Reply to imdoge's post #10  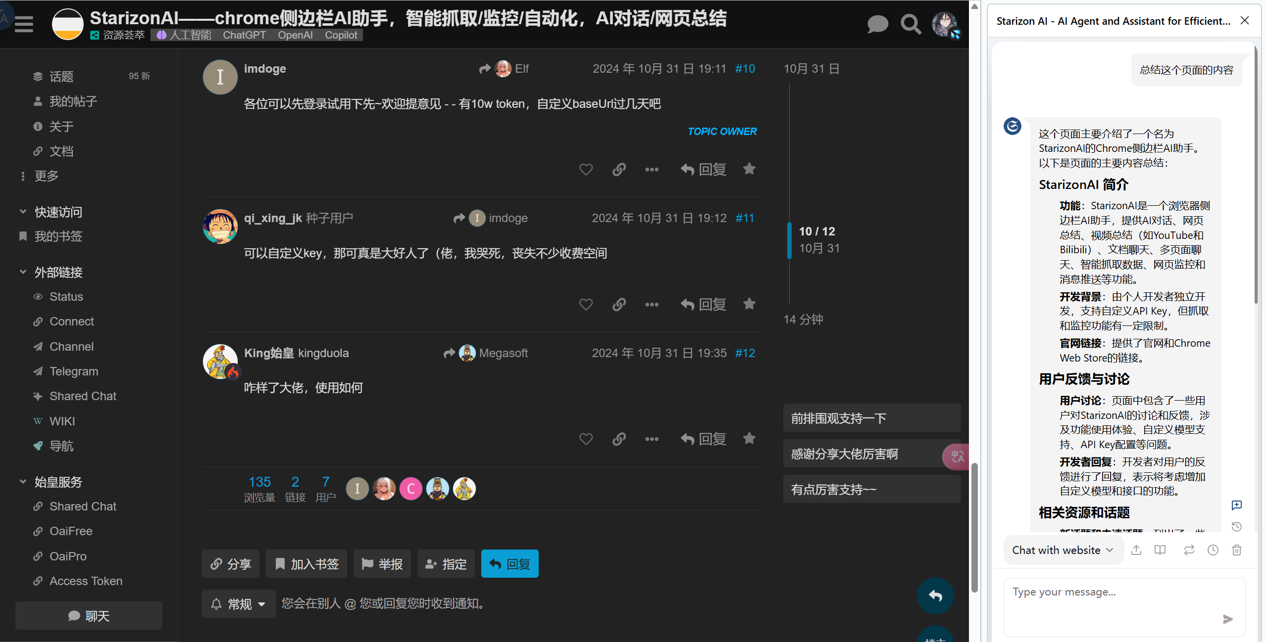[x=703, y=170]
